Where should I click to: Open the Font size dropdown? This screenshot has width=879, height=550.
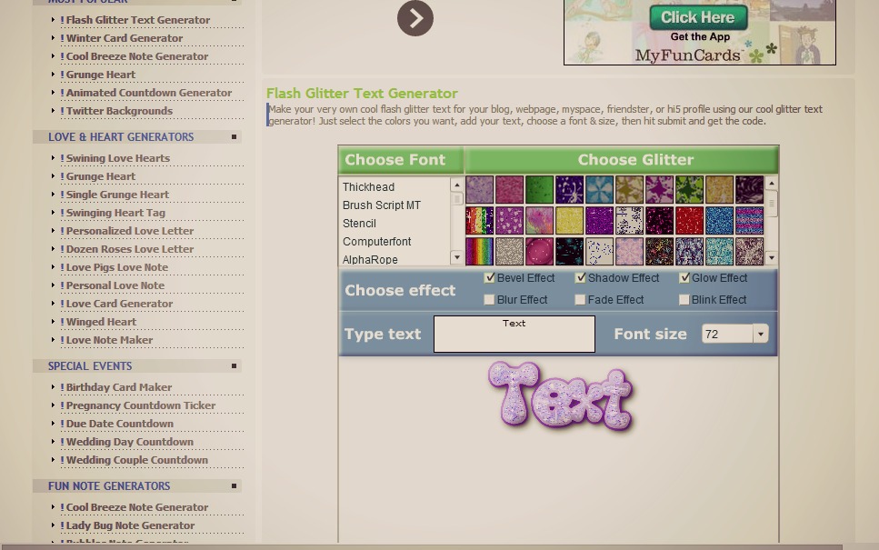point(760,335)
